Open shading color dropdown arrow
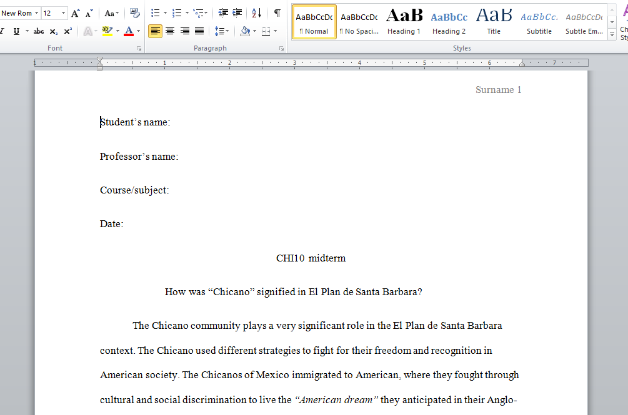The width and height of the screenshot is (628, 415). pos(255,31)
